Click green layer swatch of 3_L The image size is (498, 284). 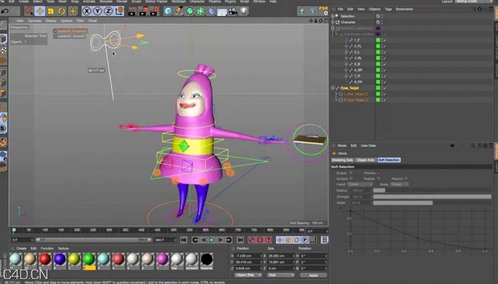(x=378, y=52)
